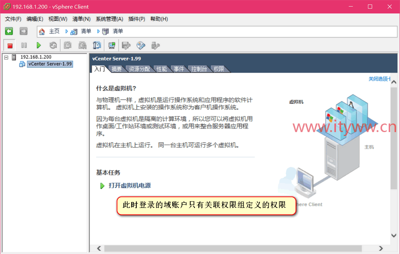
Task: Open the 编辑(E) menu
Action: pyautogui.click(x=35, y=19)
